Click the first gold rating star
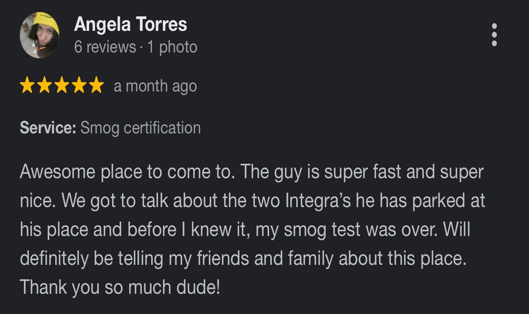 click(27, 86)
